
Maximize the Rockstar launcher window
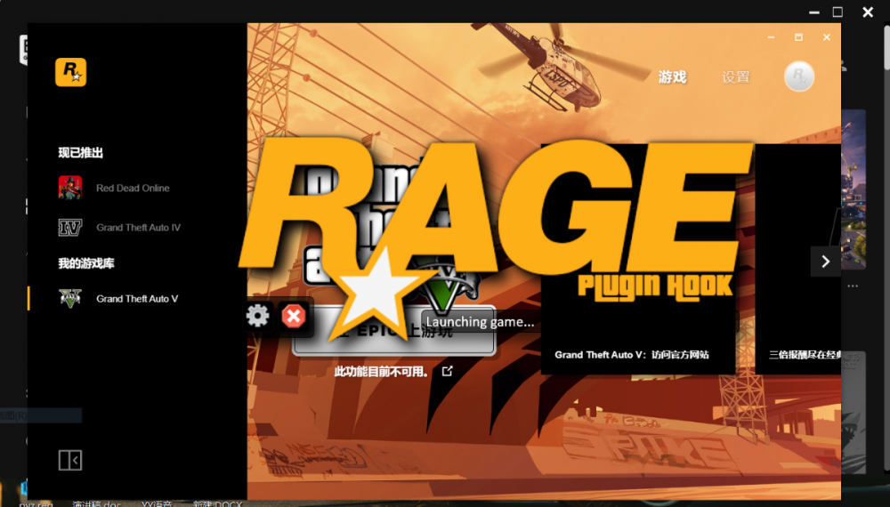(x=798, y=37)
